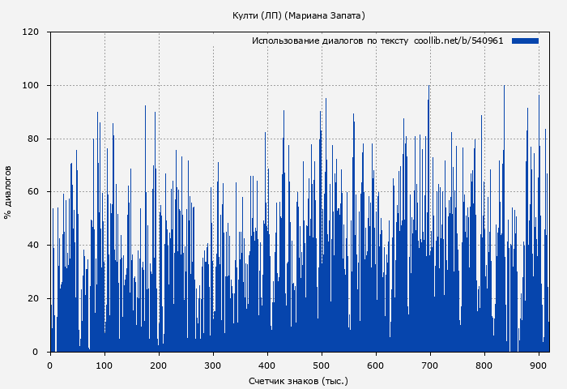
Task: Select the 40 tick label on the y-axis
Action: point(33,246)
